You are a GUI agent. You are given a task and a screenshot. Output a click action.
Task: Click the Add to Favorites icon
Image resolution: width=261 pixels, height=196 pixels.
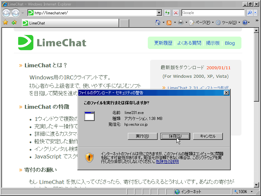(14, 22)
